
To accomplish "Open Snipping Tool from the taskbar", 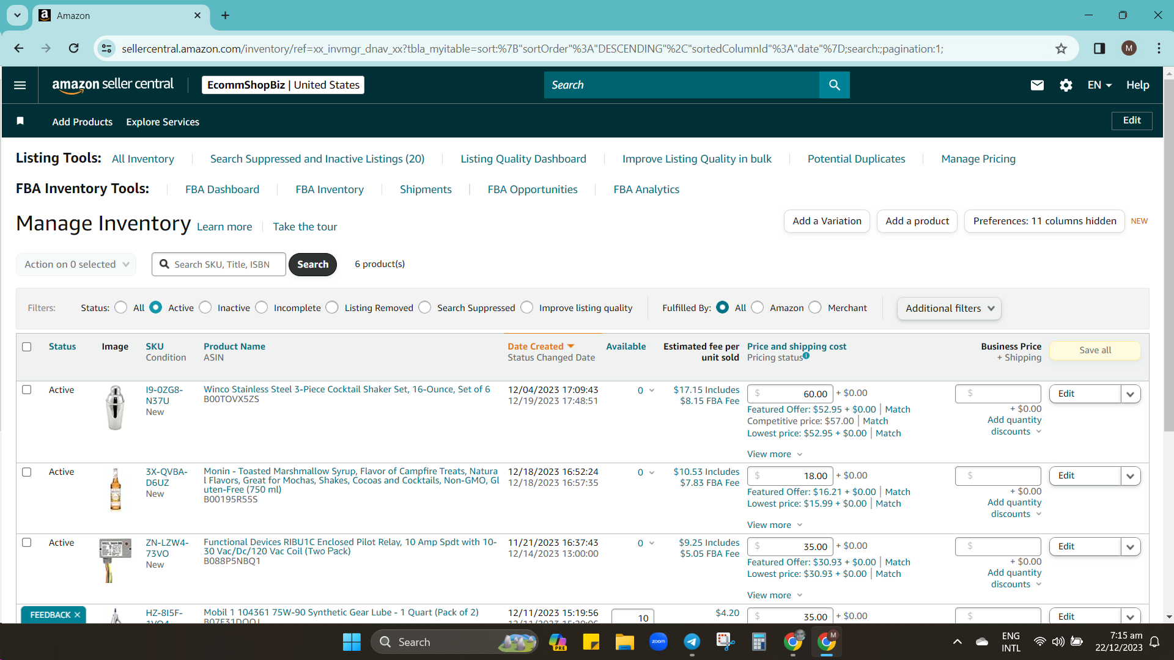I will 725,642.
